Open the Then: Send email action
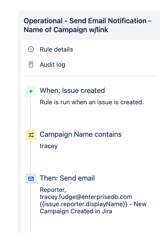Image resolution: width=160 pixels, height=233 pixels. click(67, 178)
